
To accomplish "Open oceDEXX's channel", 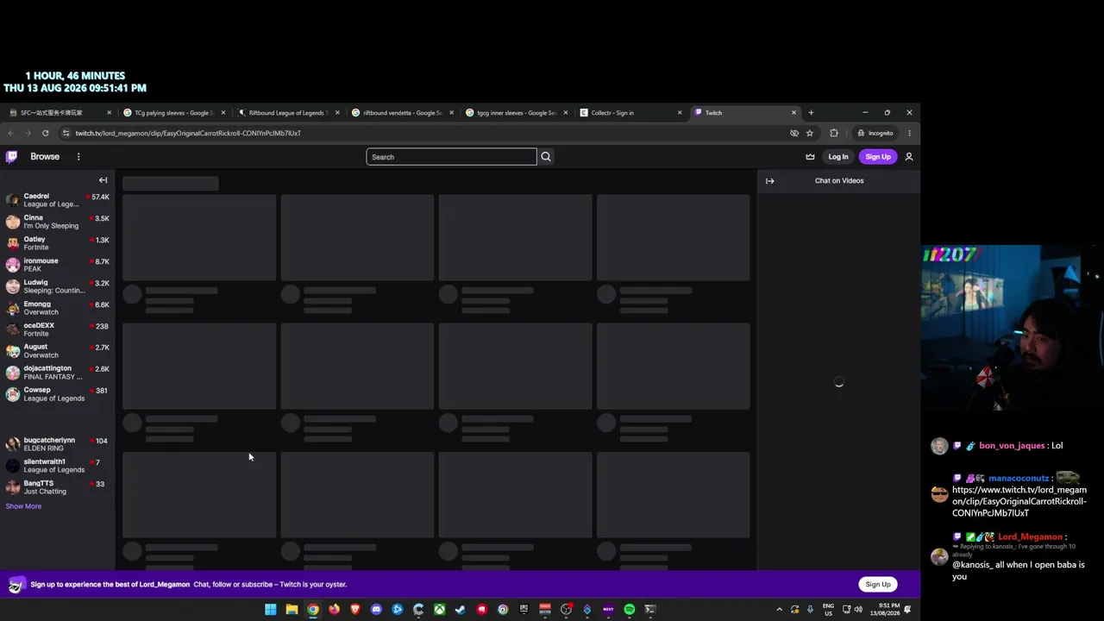I will [x=57, y=329].
